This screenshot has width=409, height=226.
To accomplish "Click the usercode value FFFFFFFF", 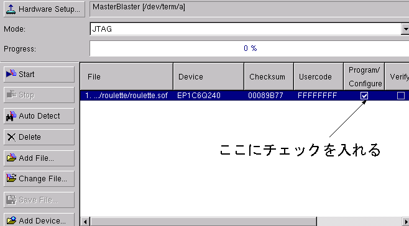I will [x=317, y=96].
